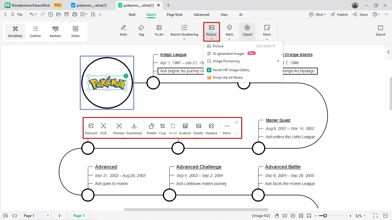Pin the floating image toolbar
Image resolution: width=392 pixels, height=220 pixels.
[237, 122]
